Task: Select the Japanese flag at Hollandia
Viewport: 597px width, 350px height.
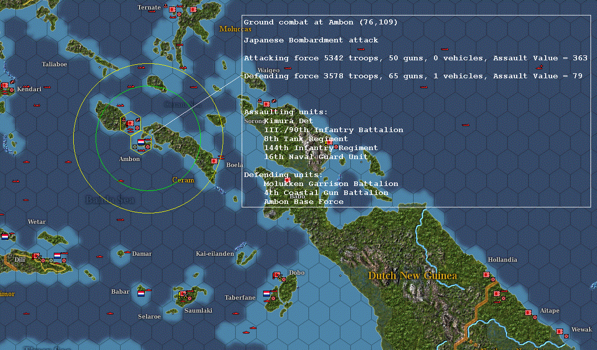Action: pyautogui.click(x=486, y=275)
